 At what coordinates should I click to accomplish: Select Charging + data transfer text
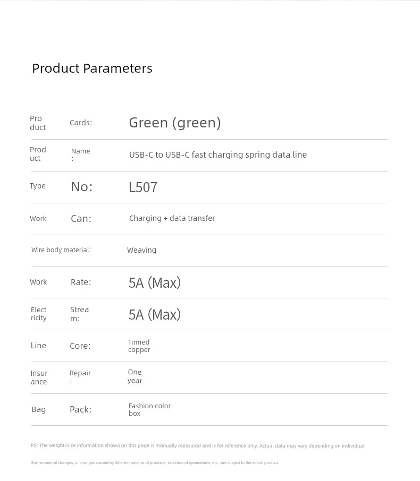pyautogui.click(x=172, y=218)
